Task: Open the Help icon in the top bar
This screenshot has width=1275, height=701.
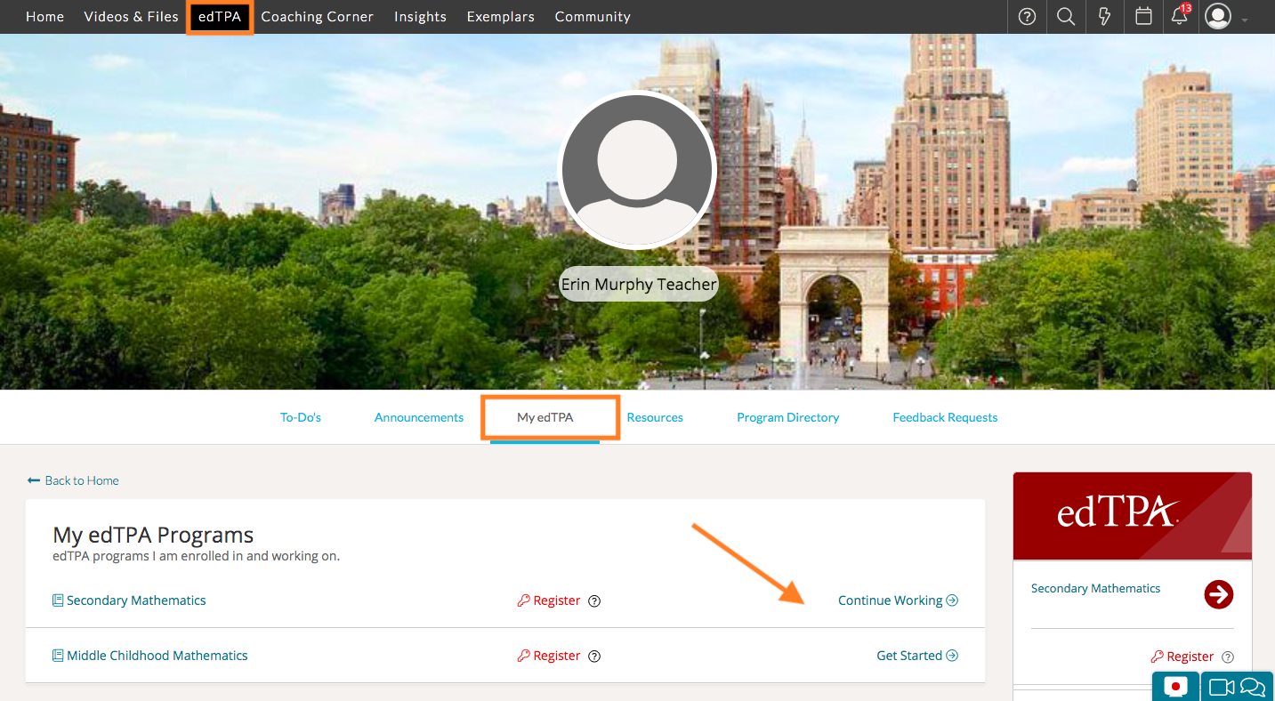Action: (x=1026, y=17)
